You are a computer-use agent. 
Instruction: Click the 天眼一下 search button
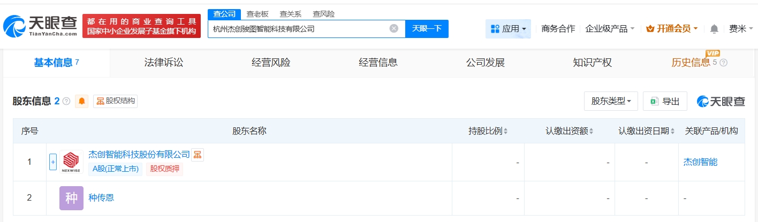point(427,29)
